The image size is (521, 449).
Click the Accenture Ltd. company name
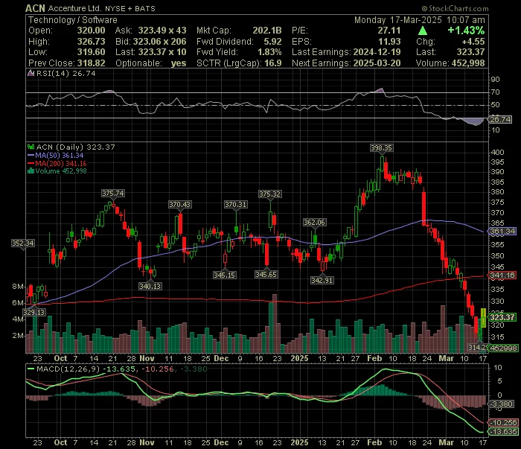(74, 8)
